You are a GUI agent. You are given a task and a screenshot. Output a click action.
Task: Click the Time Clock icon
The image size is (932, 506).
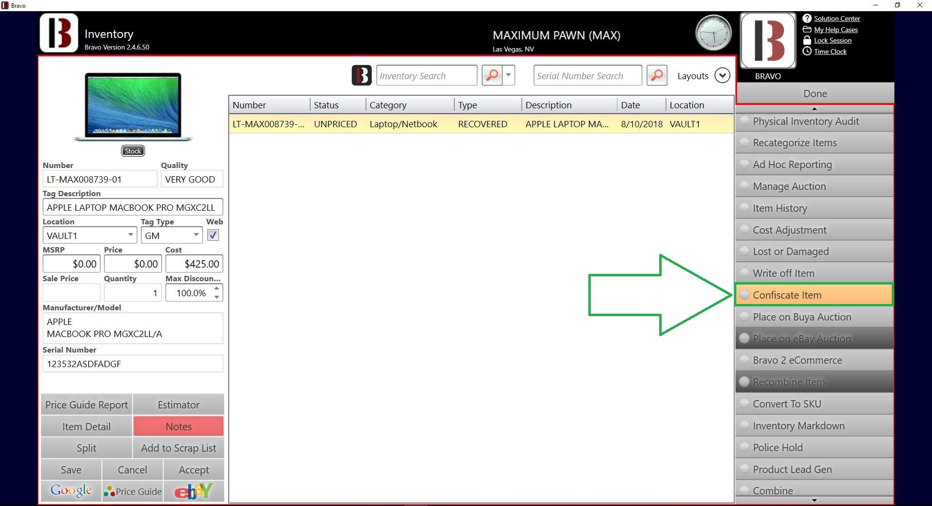pos(807,51)
